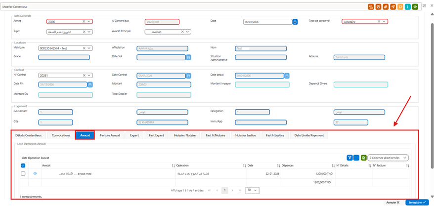The width and height of the screenshot is (434, 206).
Task: Open attachments via the paperclip icon
Action: [x=386, y=6]
